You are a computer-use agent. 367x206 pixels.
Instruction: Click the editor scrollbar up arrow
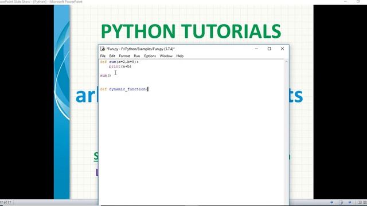click(287, 62)
